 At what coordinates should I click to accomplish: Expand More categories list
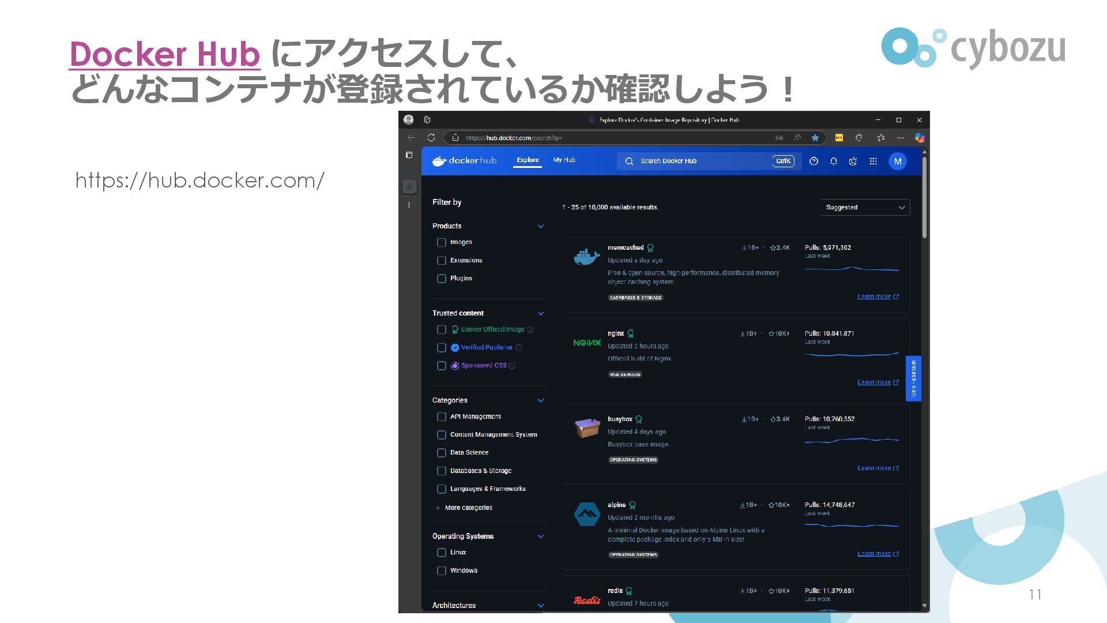pos(464,508)
